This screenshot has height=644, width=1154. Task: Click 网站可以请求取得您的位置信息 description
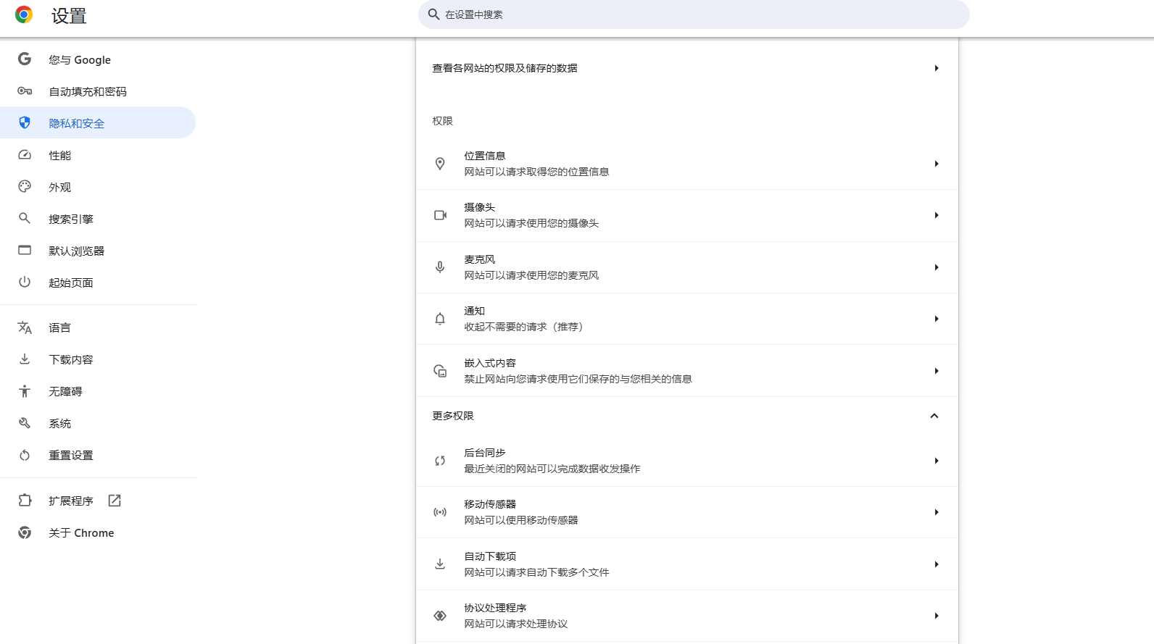[536, 172]
